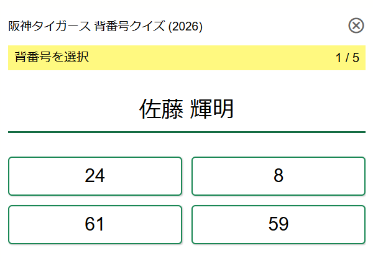Click the 1 / 5 progress counter
The width and height of the screenshot is (373, 261).
[347, 58]
